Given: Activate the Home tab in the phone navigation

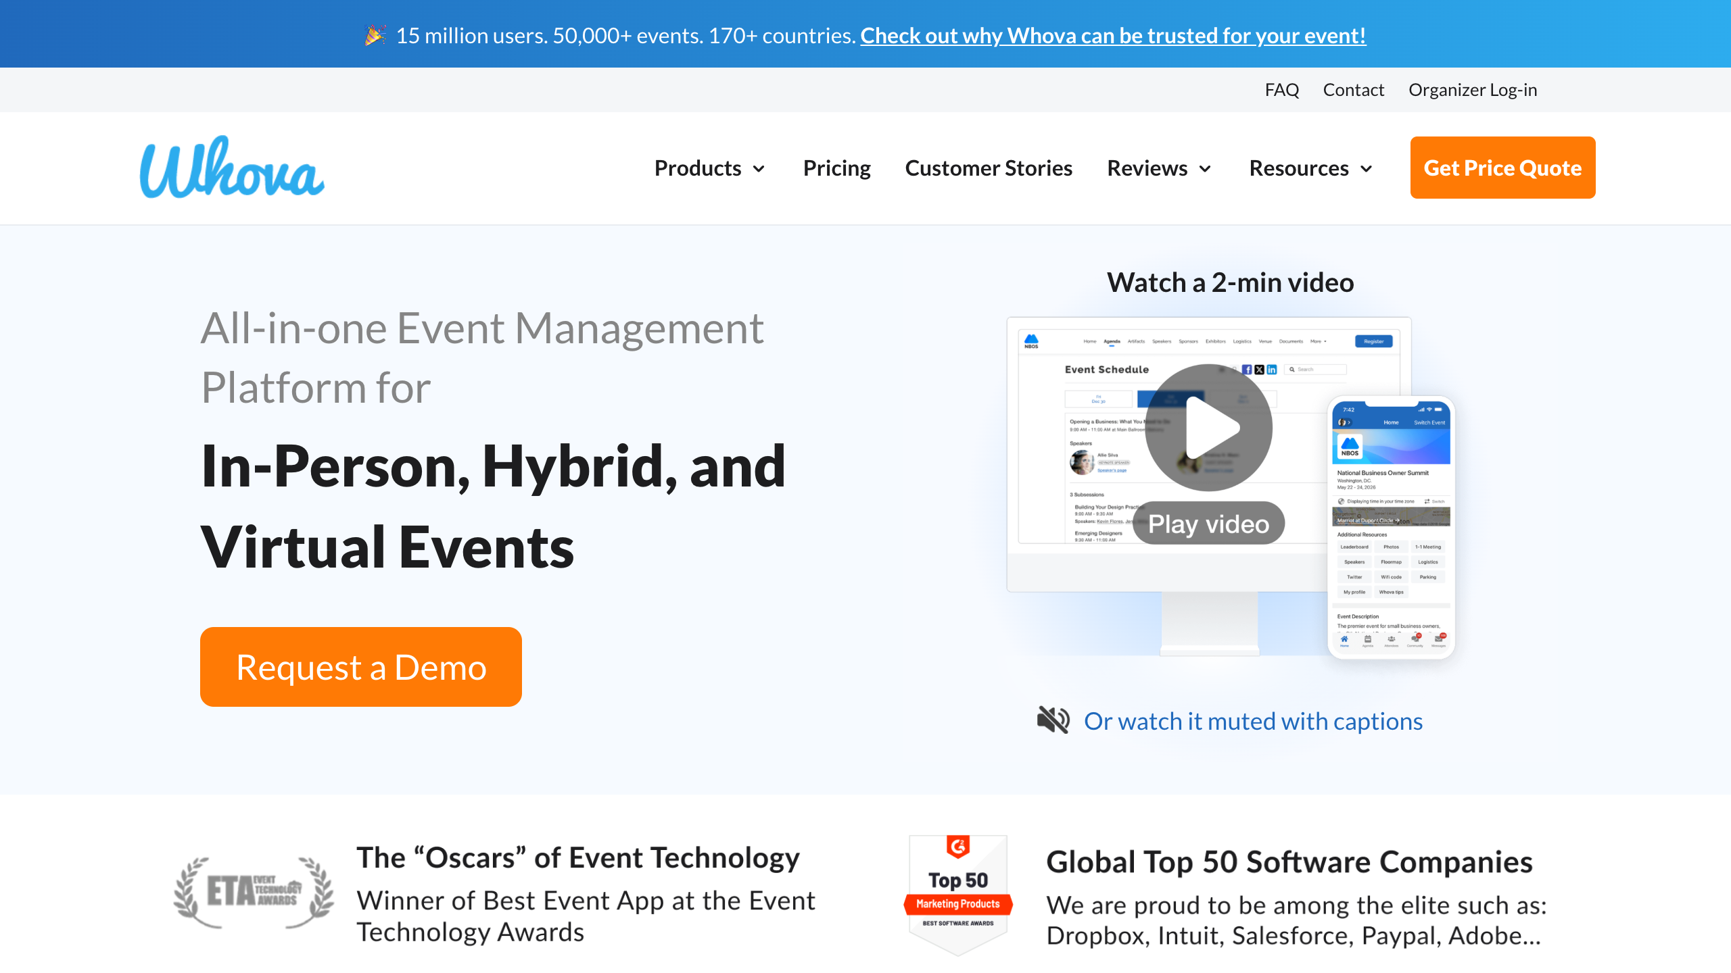Looking at the screenshot, I should click(1344, 639).
